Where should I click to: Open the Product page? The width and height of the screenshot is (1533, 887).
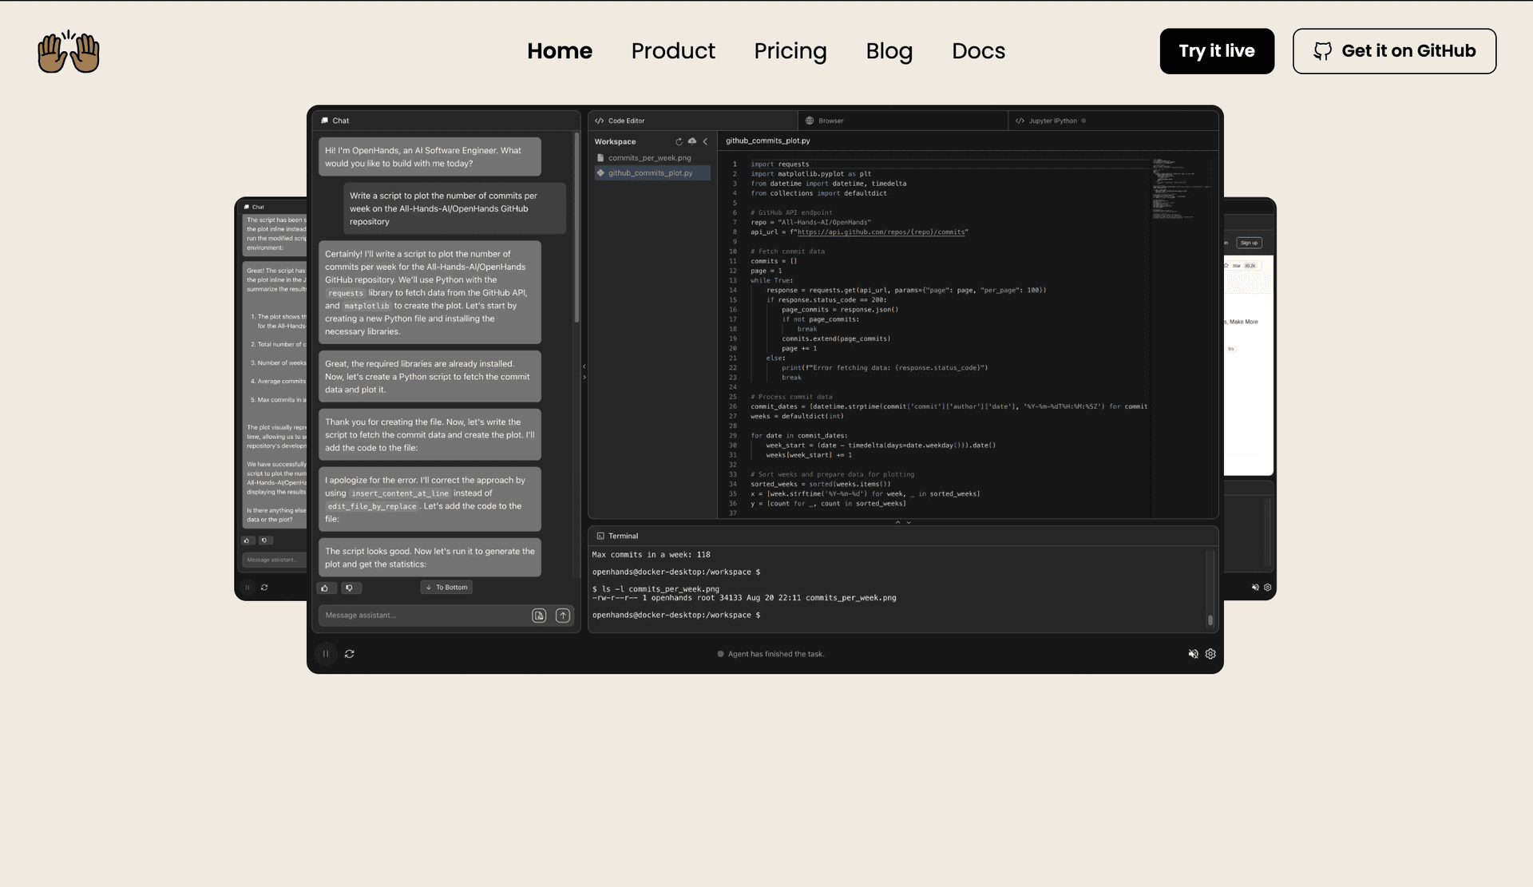[673, 51]
